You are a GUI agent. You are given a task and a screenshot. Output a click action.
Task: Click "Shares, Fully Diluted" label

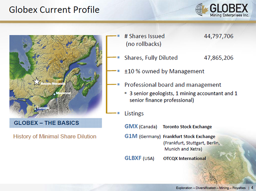pyautogui.click(x=151, y=58)
